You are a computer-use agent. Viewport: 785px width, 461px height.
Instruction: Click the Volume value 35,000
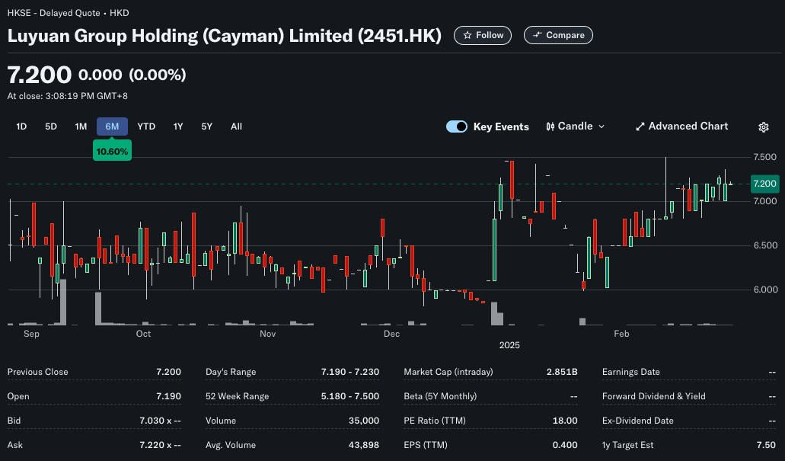click(364, 421)
